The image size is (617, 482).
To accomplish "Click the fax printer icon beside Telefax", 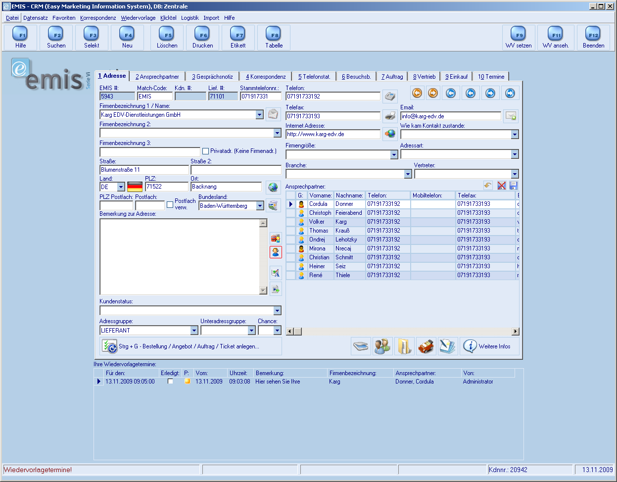I will click(390, 116).
